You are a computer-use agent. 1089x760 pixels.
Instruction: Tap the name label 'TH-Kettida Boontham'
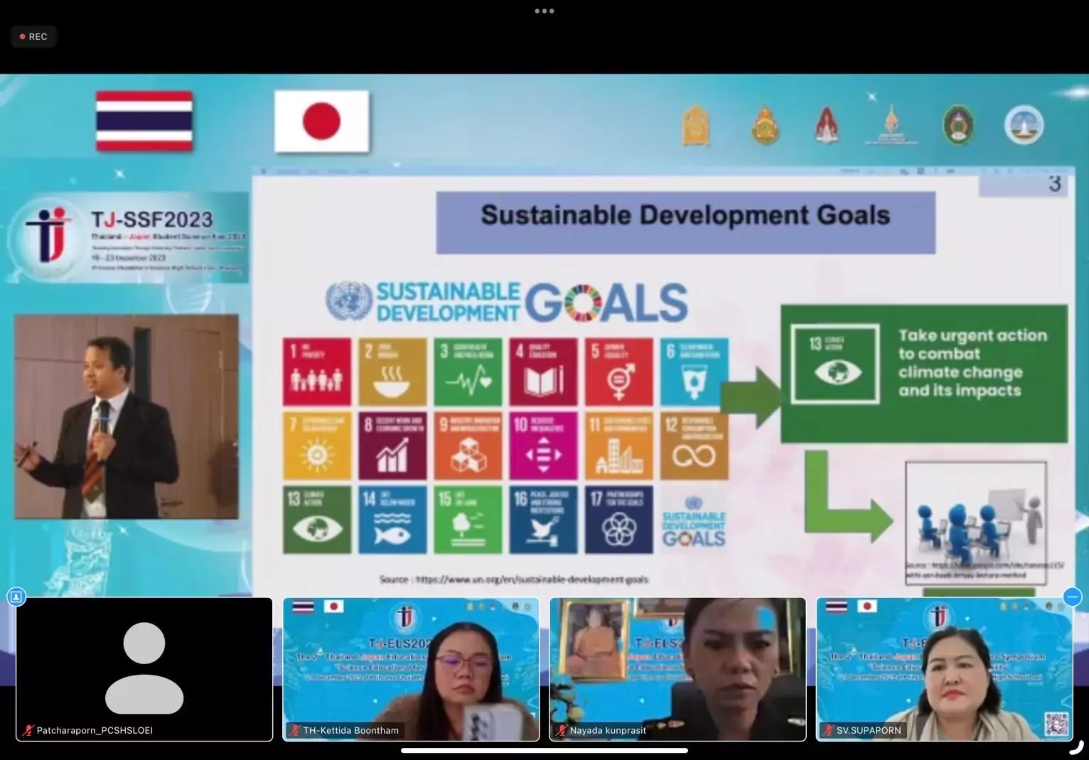351,730
